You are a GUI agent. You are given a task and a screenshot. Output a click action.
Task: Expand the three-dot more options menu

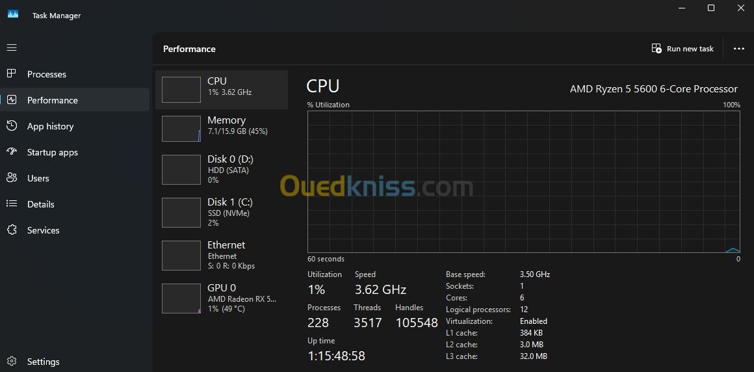pos(738,49)
